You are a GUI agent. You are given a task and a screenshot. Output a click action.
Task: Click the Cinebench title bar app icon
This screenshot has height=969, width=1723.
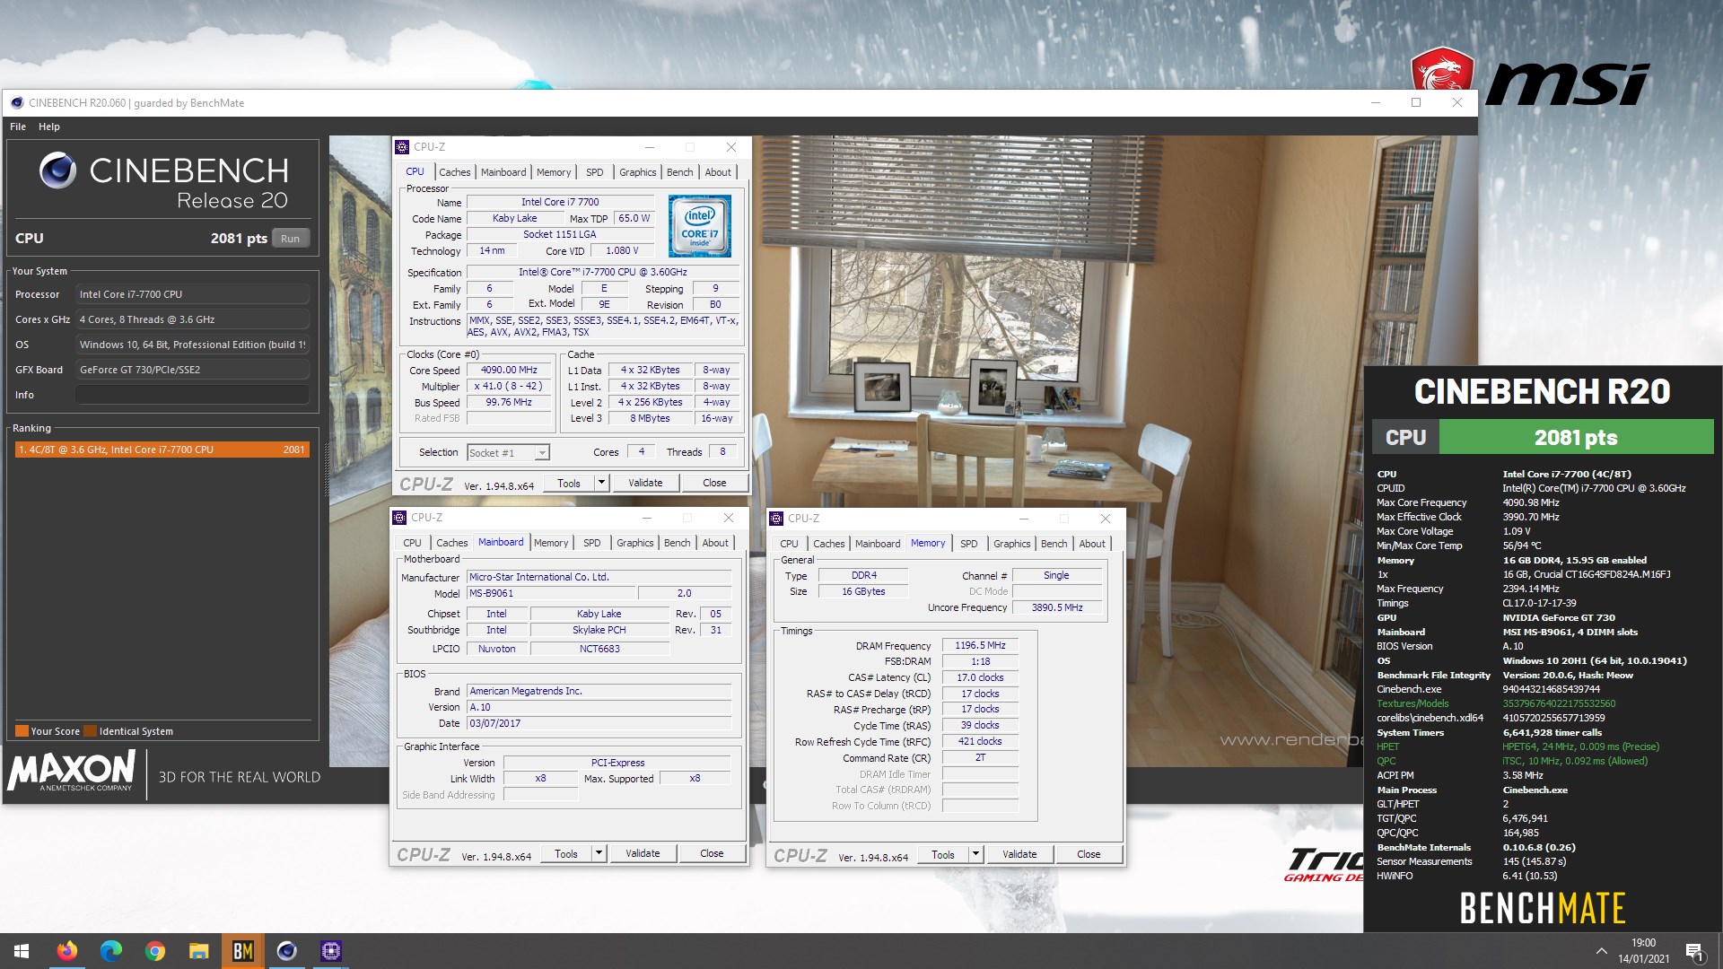(x=17, y=102)
